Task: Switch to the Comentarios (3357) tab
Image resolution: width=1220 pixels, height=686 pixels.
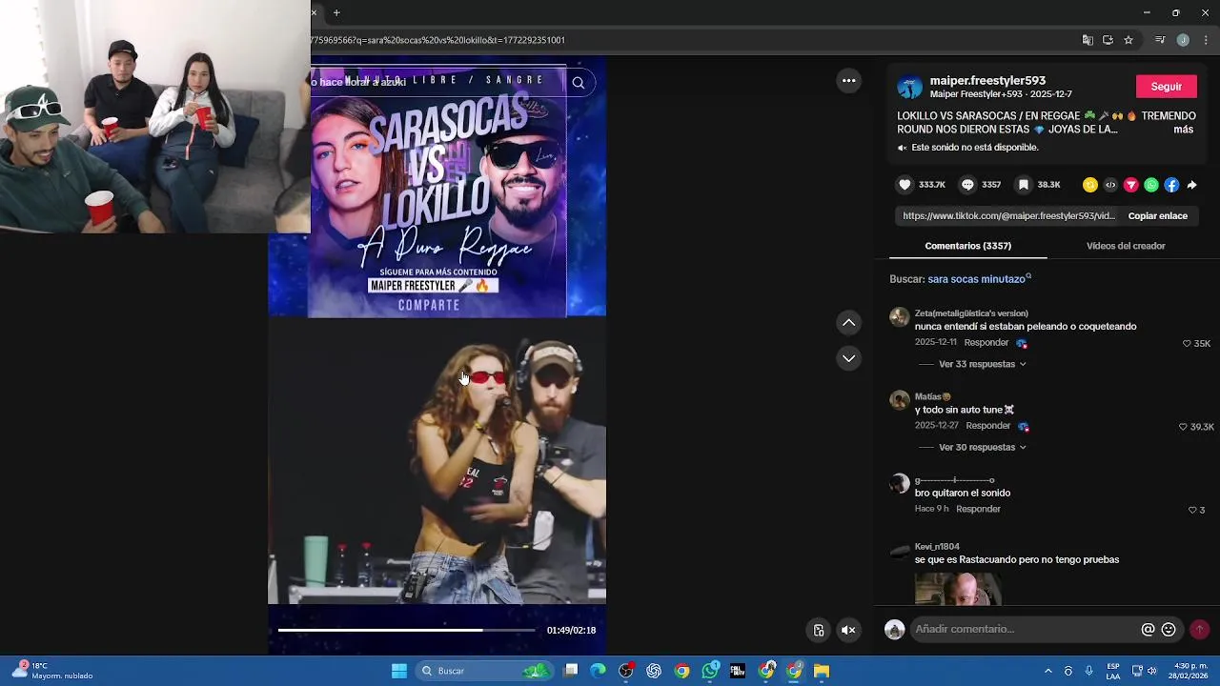Action: click(x=967, y=246)
